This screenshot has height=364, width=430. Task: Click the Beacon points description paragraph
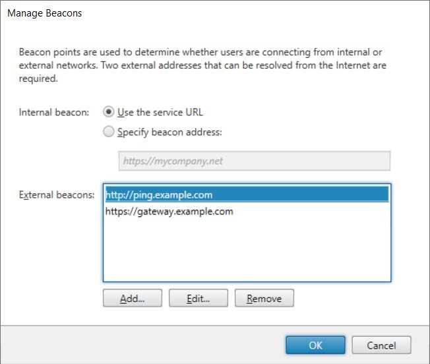(202, 65)
